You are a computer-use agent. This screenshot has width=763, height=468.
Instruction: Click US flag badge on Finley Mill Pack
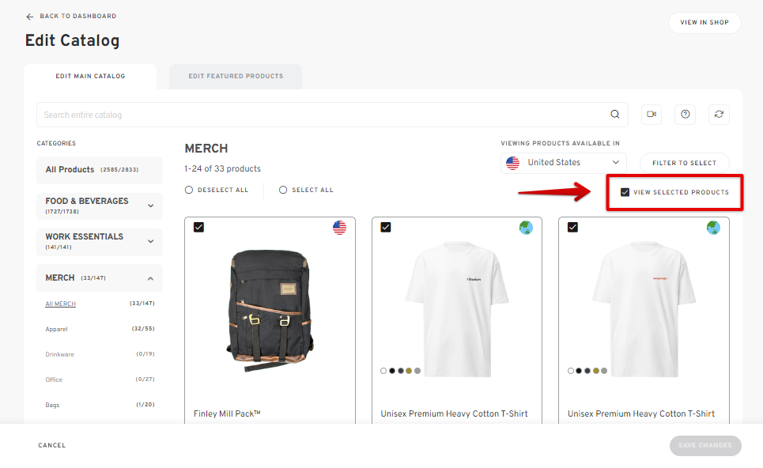pos(339,227)
